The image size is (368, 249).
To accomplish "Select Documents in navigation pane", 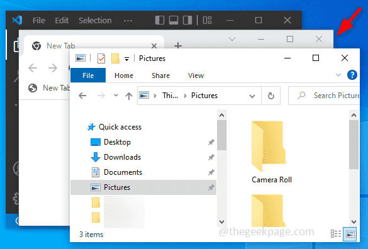I will pos(123,172).
